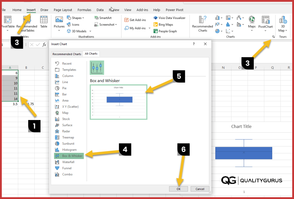This screenshot has width=294, height=199.
Task: Open the 3D Map tool
Action: click(x=283, y=24)
